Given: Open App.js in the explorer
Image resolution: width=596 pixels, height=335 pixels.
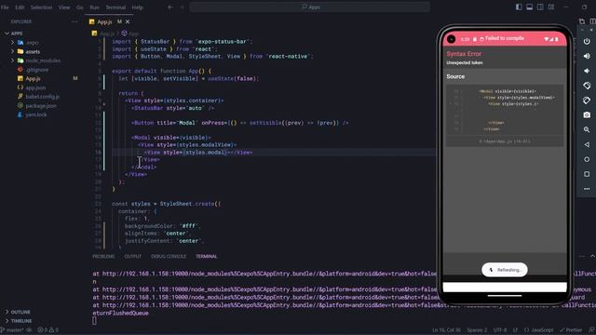Looking at the screenshot, I should [33, 78].
